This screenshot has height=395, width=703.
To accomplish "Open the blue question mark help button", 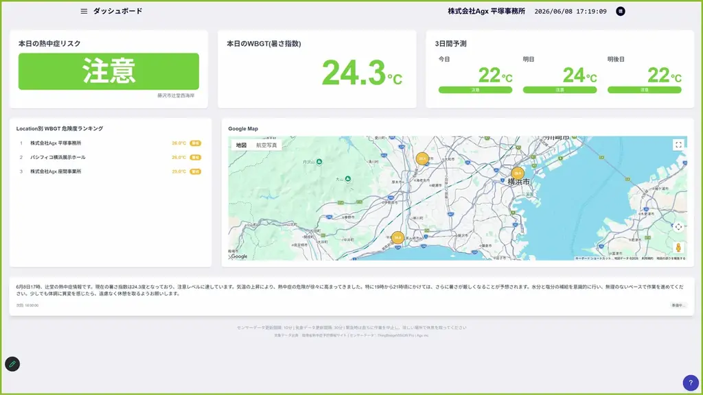I will 691,383.
